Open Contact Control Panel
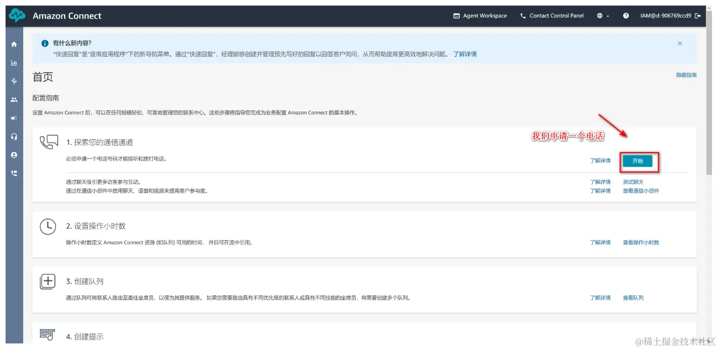719x350 pixels. pos(552,16)
